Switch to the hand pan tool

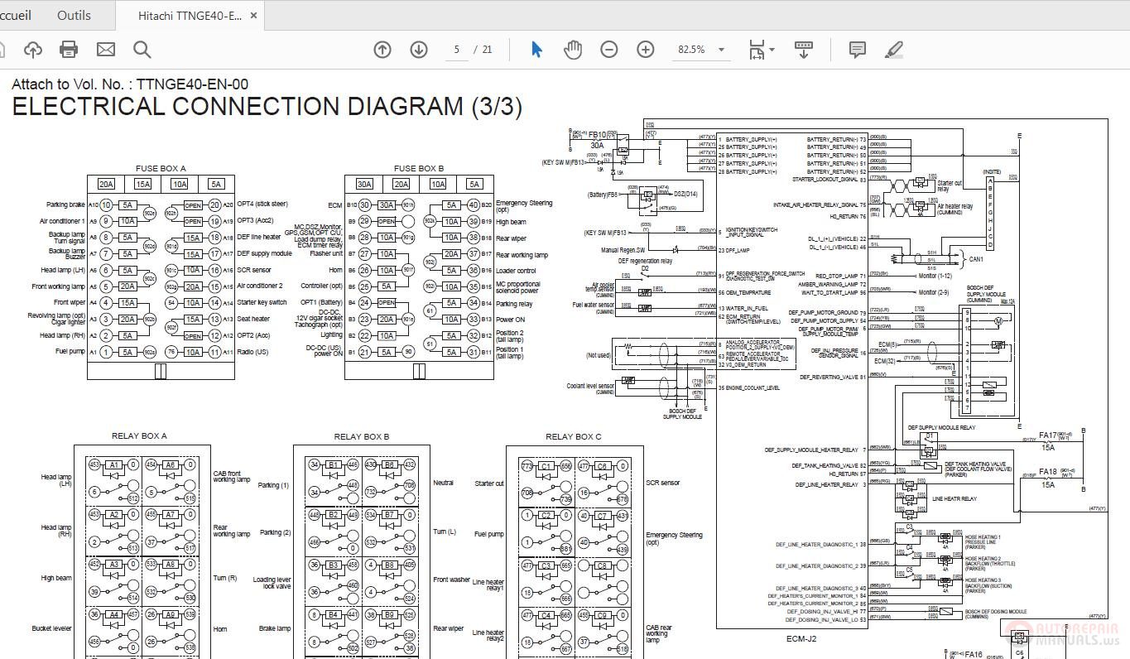(x=573, y=50)
